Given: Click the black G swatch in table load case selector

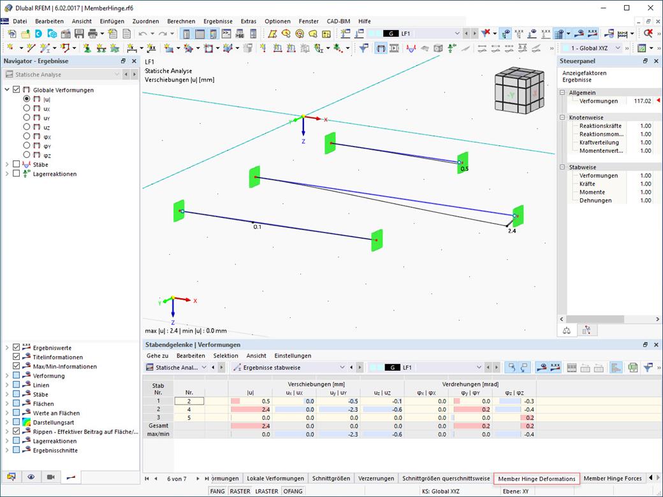Looking at the screenshot, I should [392, 368].
